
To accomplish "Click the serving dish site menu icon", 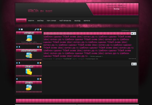I will pos(29,38).
